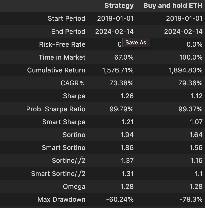Select the Prob. Sharpe Ratio label
The height and width of the screenshot is (208, 205).
click(56, 109)
